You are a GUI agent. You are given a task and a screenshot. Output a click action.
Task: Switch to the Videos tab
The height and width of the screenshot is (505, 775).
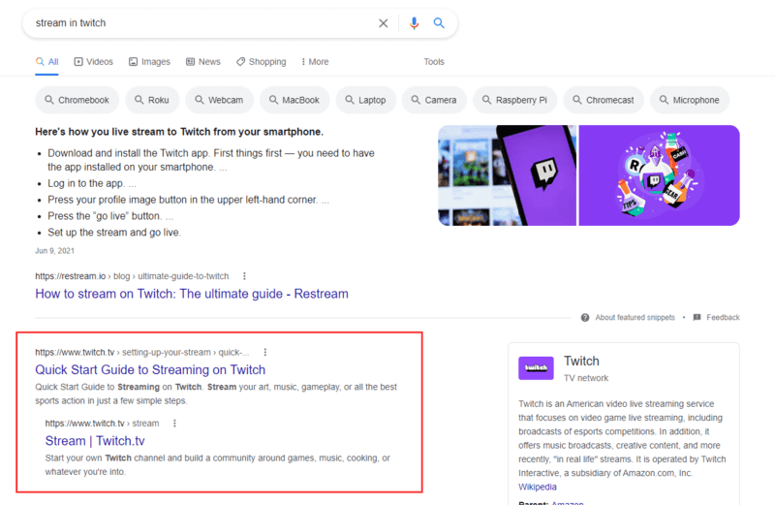[93, 62]
